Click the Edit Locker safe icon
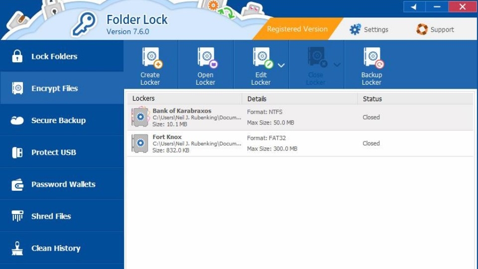478x269 pixels. (x=263, y=58)
